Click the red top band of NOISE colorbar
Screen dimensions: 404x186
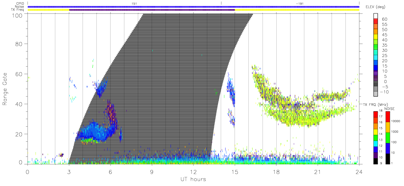click(388, 117)
